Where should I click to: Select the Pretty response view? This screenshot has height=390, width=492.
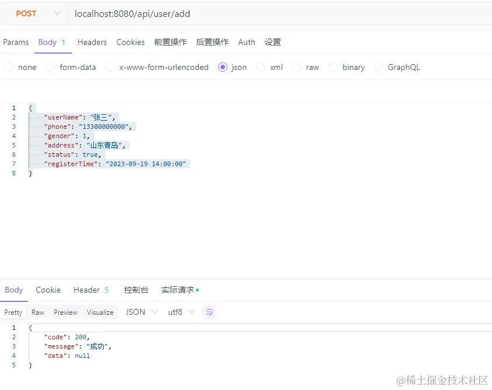click(13, 312)
